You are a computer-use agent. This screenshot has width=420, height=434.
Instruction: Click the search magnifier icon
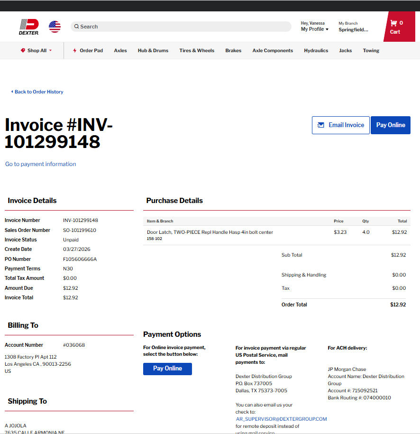[77, 26]
